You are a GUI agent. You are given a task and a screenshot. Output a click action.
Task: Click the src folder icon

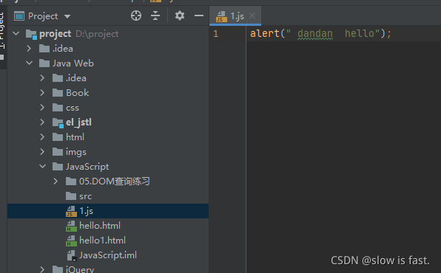[71, 196]
